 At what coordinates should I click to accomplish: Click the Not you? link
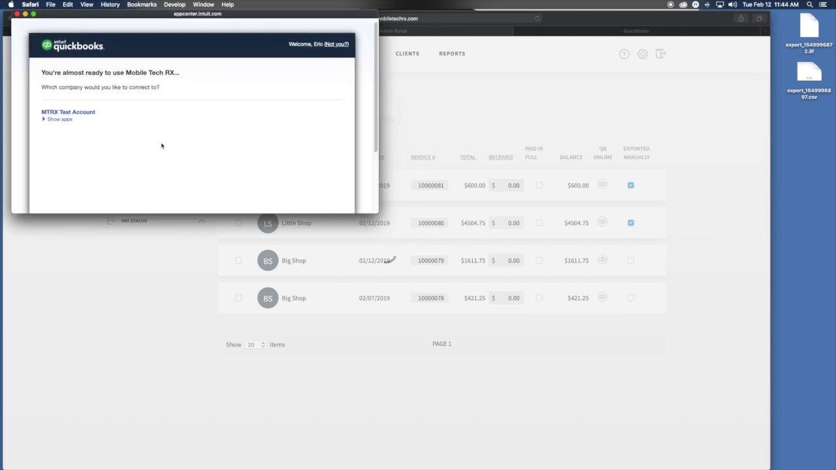point(336,44)
